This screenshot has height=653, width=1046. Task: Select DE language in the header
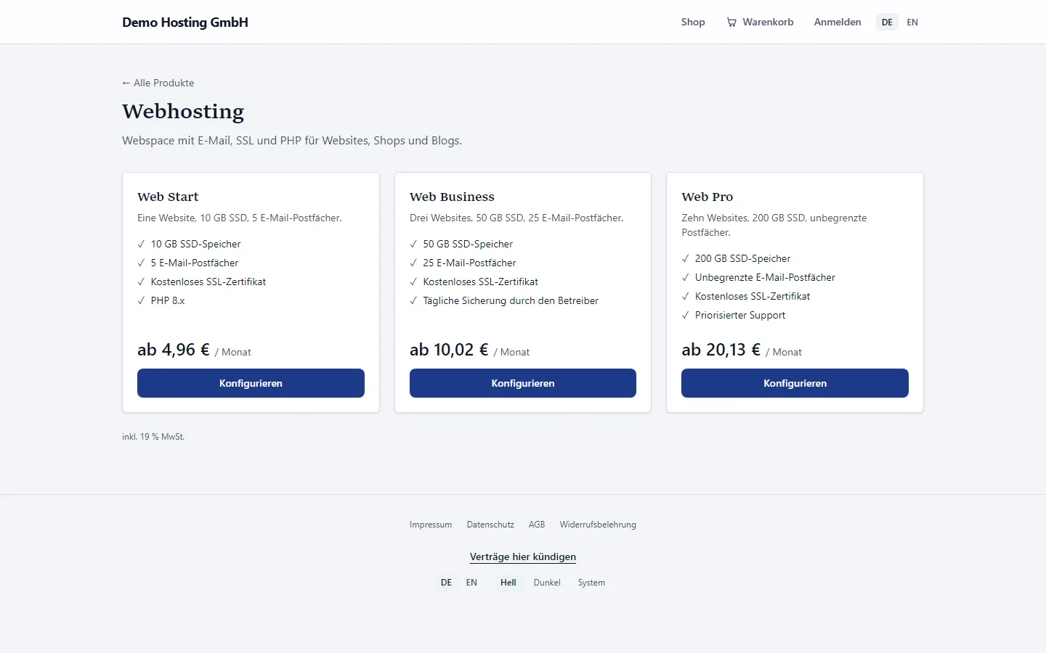887,22
